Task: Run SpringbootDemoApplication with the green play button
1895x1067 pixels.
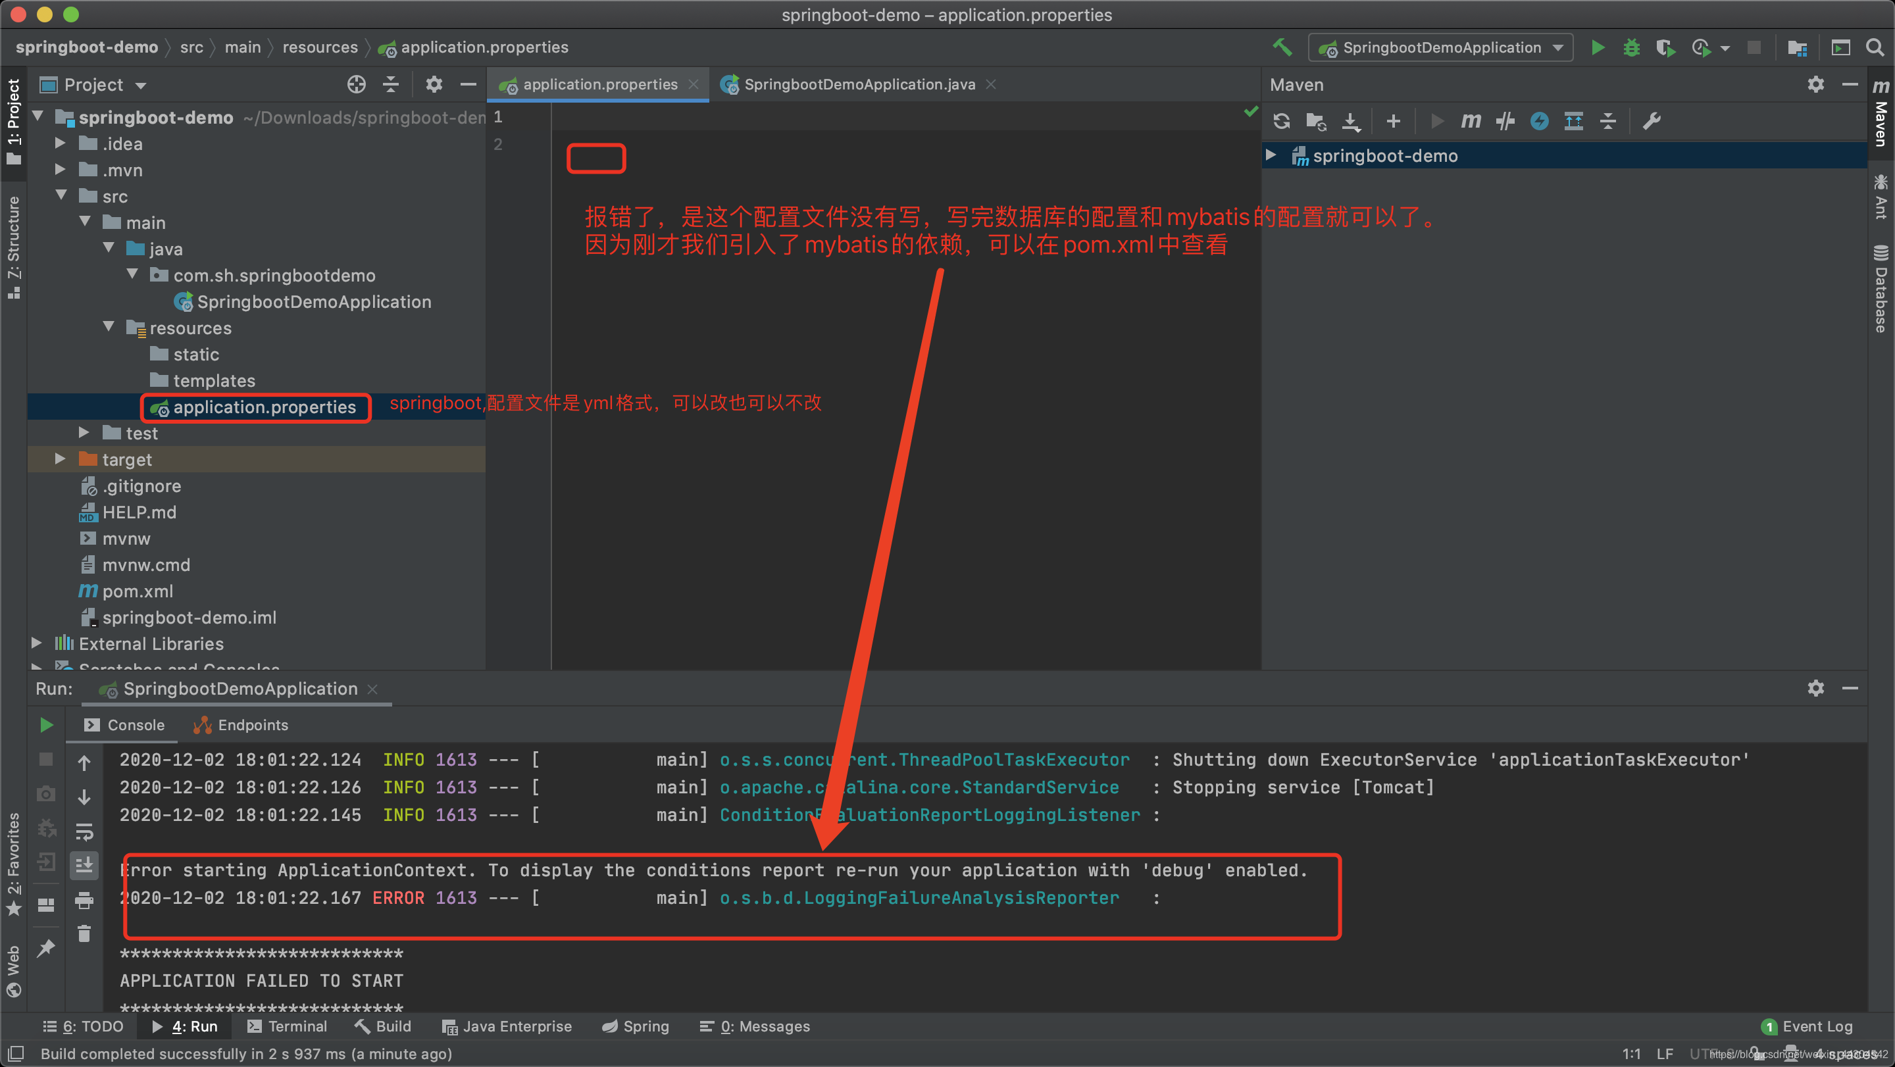Action: click(1597, 48)
